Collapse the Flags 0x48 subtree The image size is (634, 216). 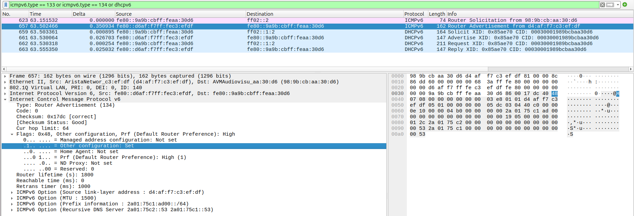tap(12, 134)
